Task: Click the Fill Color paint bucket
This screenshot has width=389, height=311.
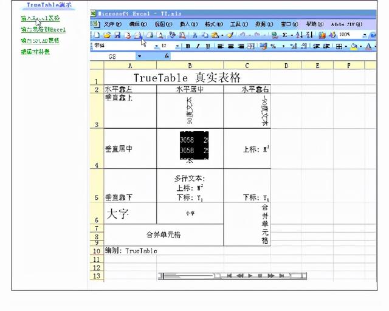Action: point(354,46)
